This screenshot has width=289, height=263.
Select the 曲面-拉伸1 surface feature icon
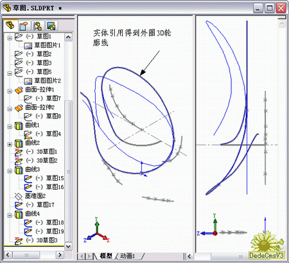coord(19,90)
